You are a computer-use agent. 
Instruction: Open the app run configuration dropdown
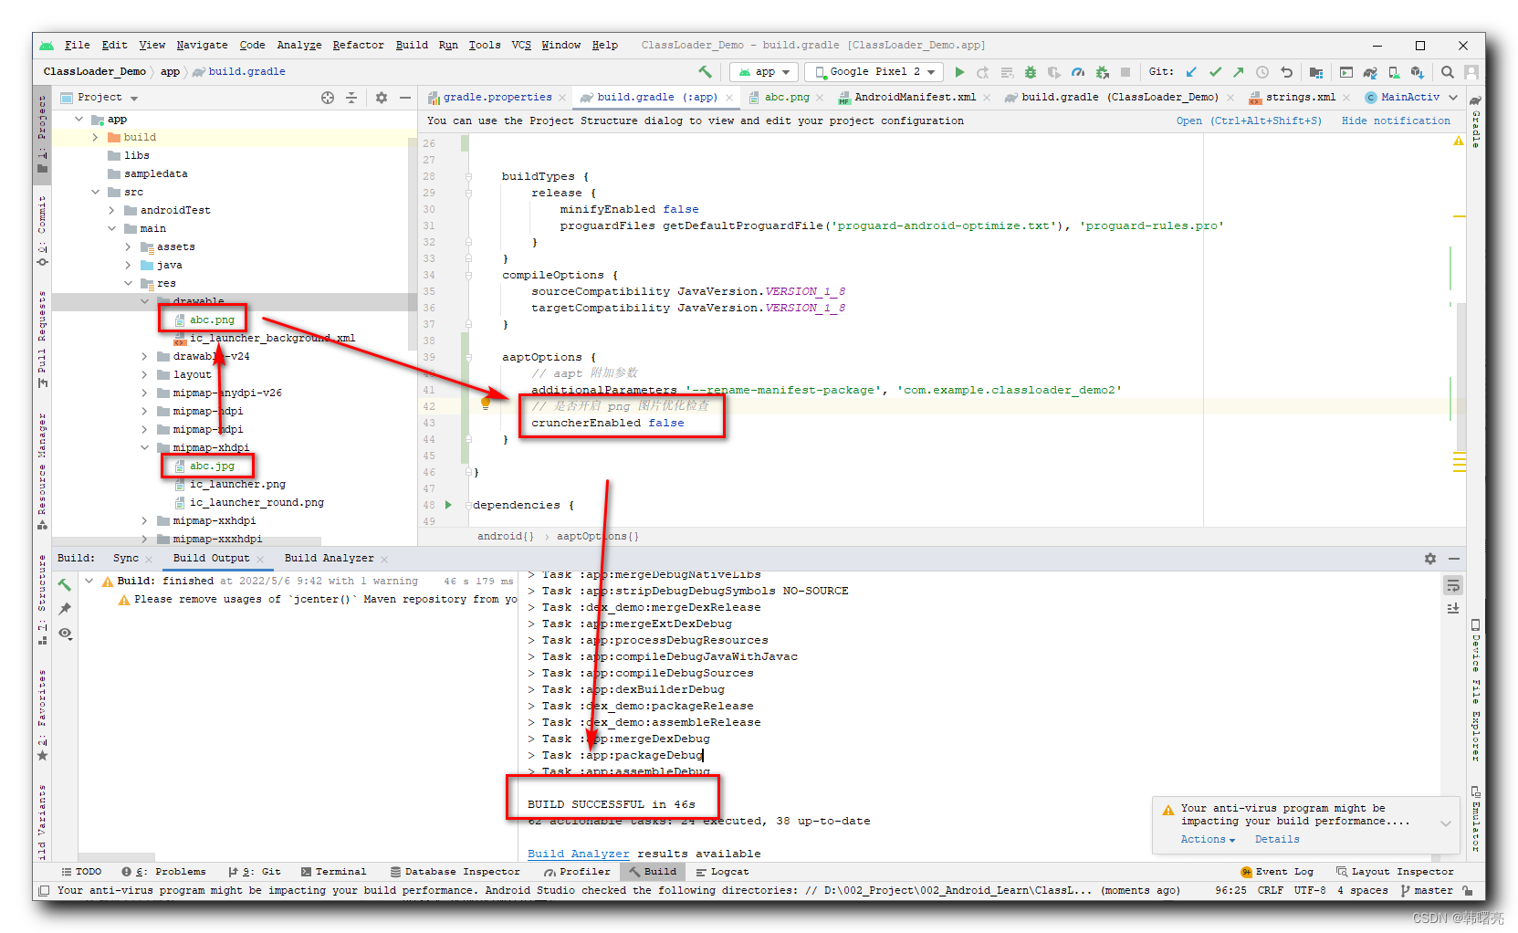(x=764, y=71)
